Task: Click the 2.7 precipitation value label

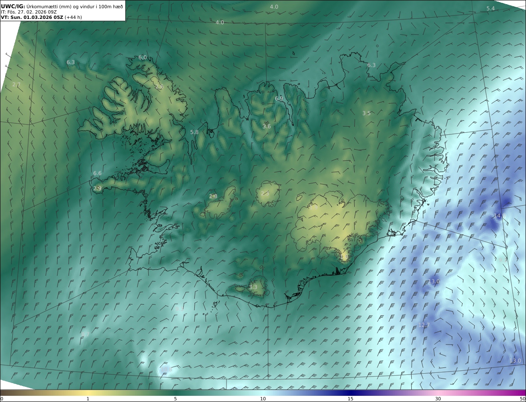Action: [x=16, y=85]
